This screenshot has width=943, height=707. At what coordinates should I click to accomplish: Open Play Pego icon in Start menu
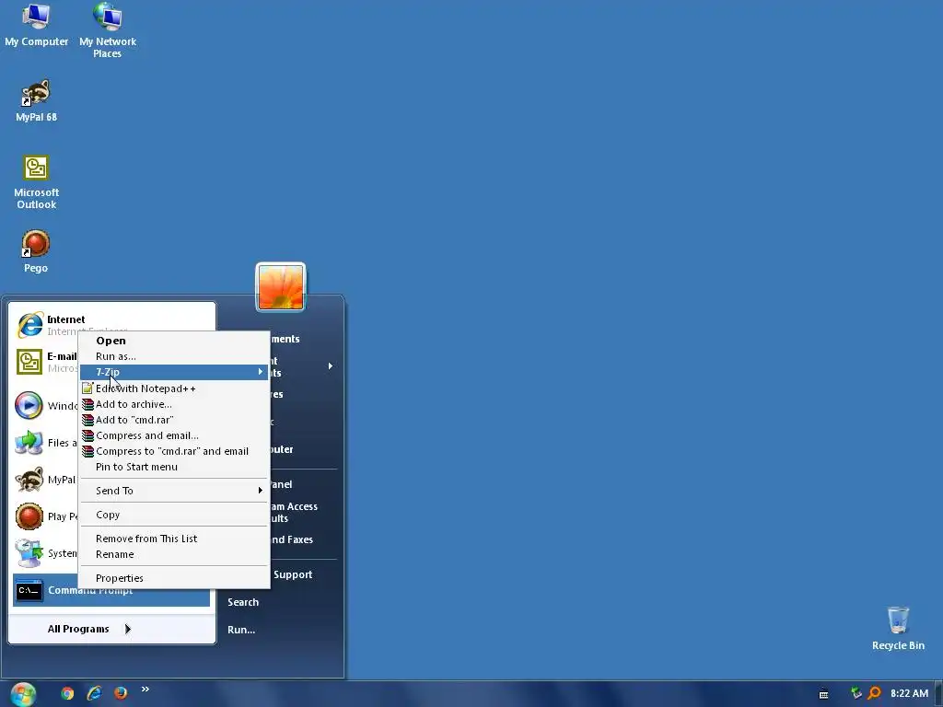29,516
